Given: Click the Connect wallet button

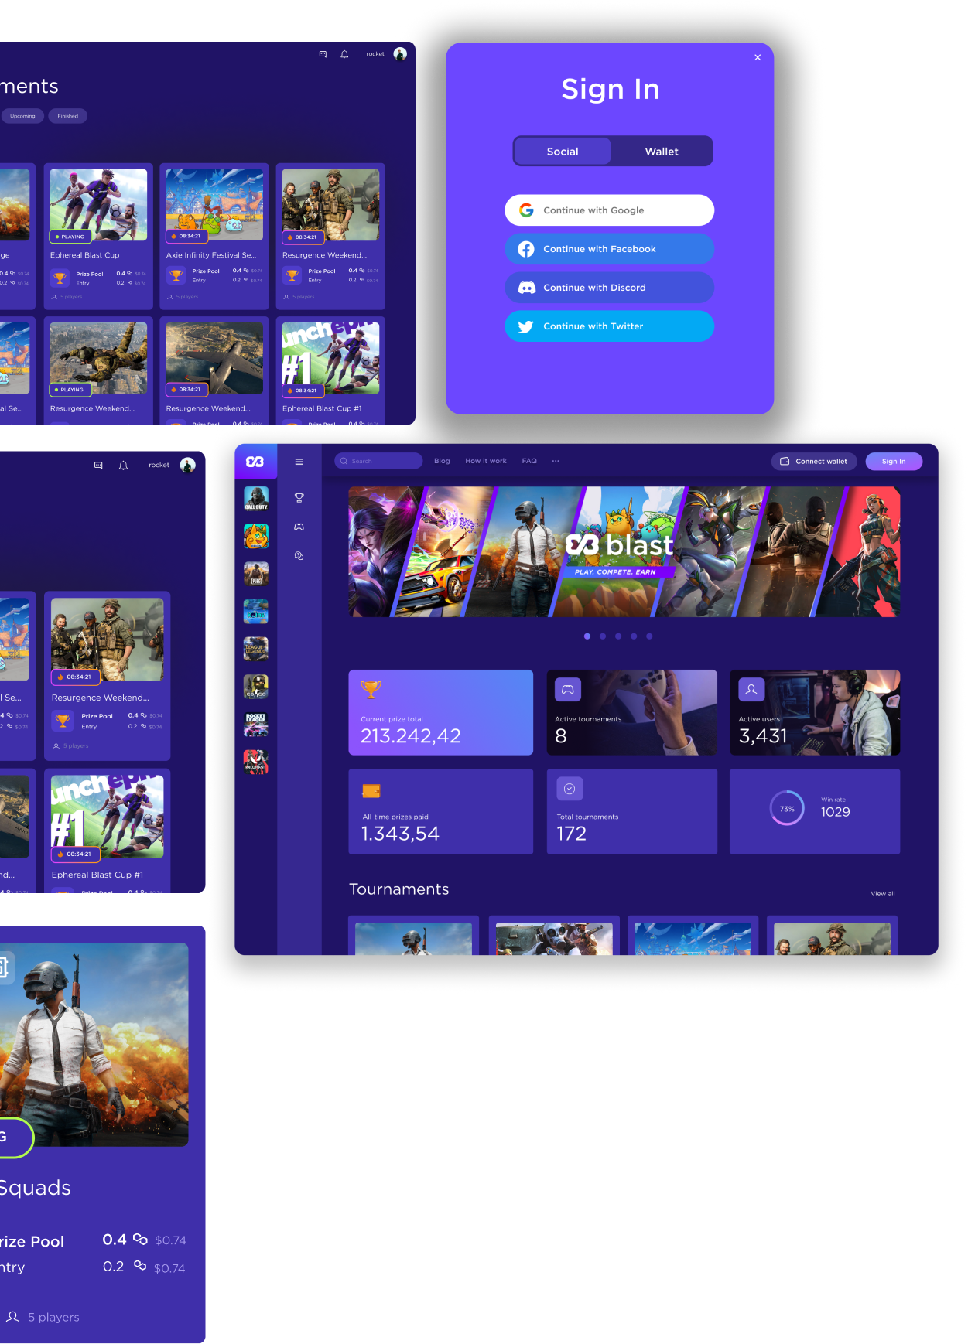Looking at the screenshot, I should click(x=813, y=462).
